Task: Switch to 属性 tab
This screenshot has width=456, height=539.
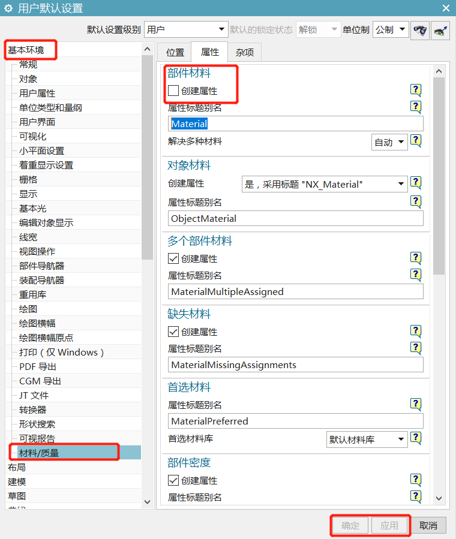Action: 209,52
